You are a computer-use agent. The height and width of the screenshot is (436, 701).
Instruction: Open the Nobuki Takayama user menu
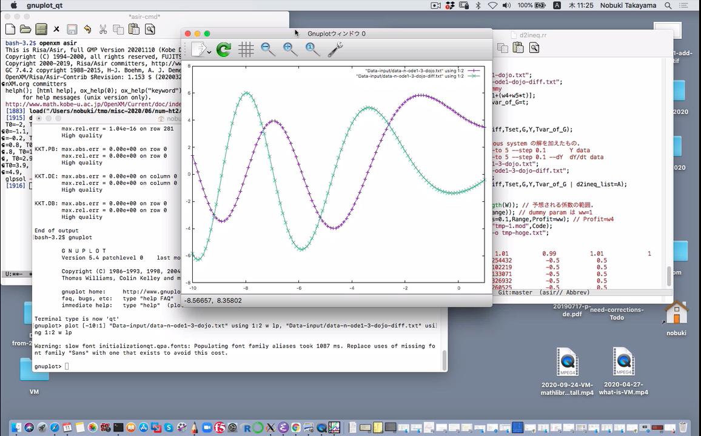(x=628, y=5)
